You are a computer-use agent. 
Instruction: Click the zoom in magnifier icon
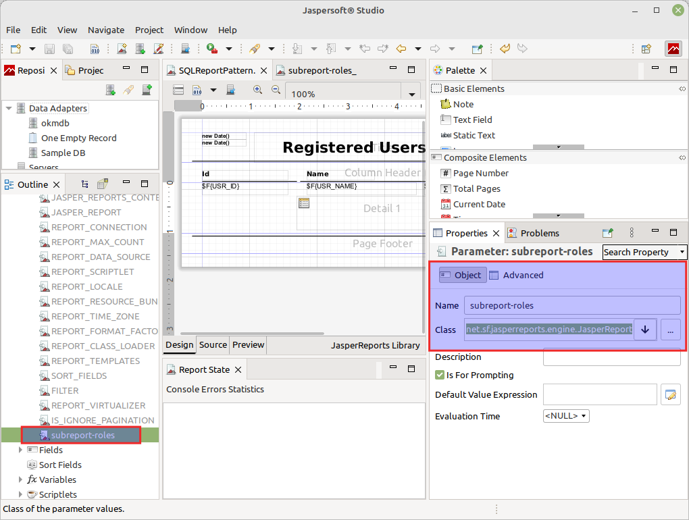(x=257, y=90)
